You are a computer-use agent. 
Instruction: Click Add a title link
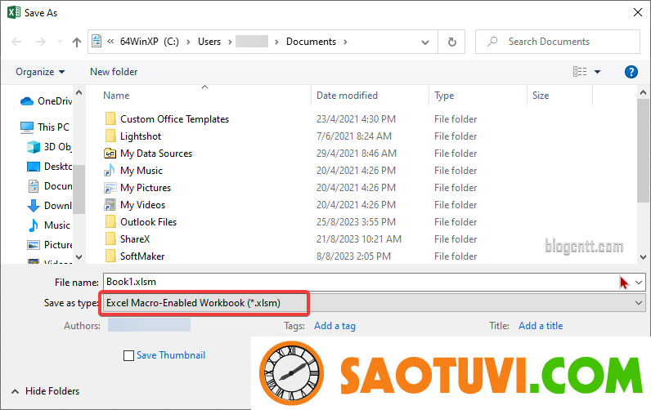pos(541,325)
